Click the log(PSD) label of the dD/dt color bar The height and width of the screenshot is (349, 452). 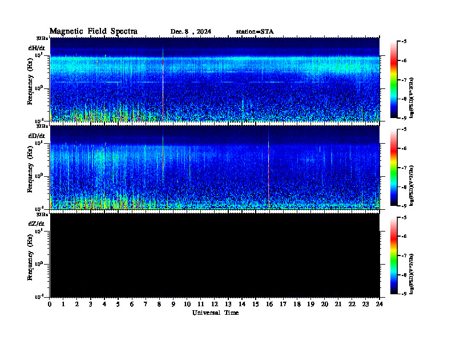pos(412,185)
